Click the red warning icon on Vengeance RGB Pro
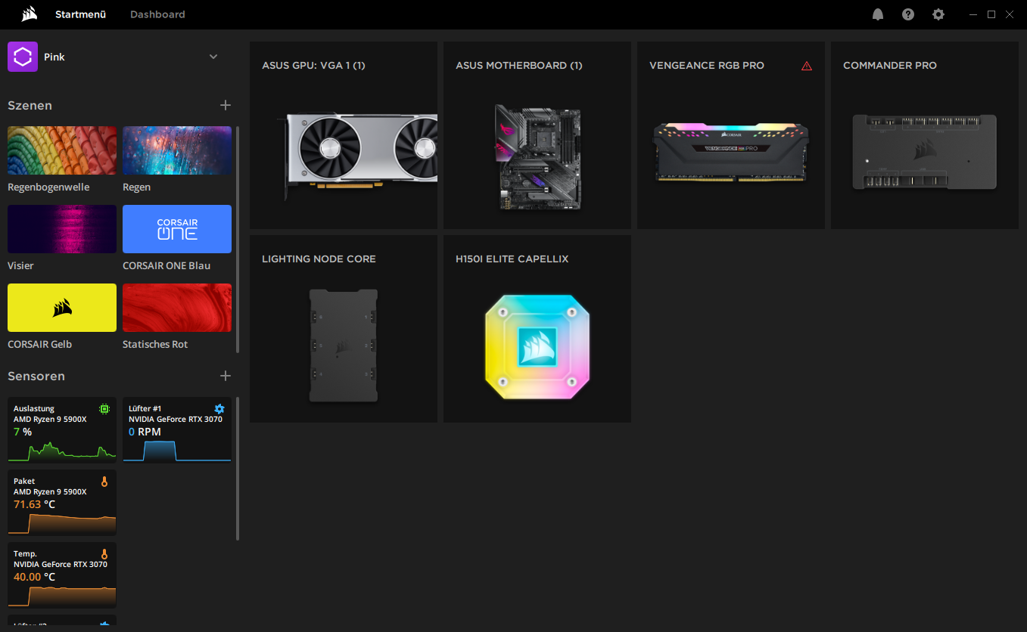1027x632 pixels. click(x=807, y=66)
